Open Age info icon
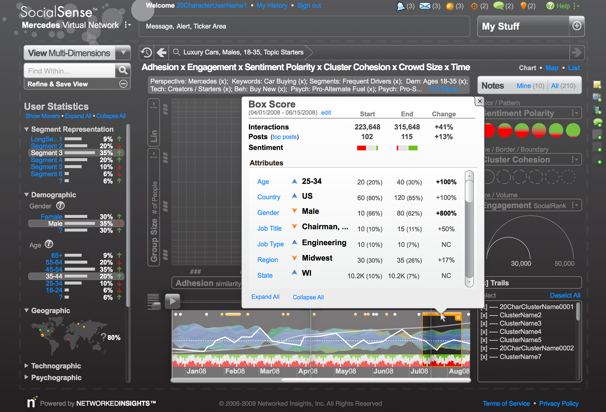Screen dimensions: 606x412 click(x=49, y=244)
